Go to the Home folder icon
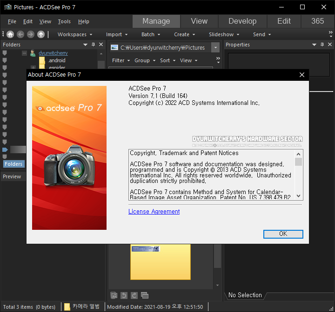The image size is (335, 312). pyautogui.click(x=10, y=34)
